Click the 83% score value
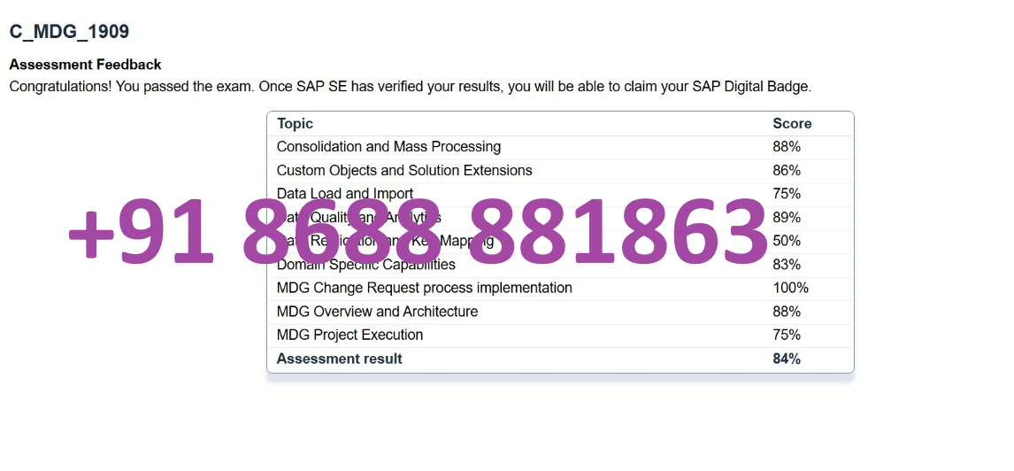 [x=787, y=265]
